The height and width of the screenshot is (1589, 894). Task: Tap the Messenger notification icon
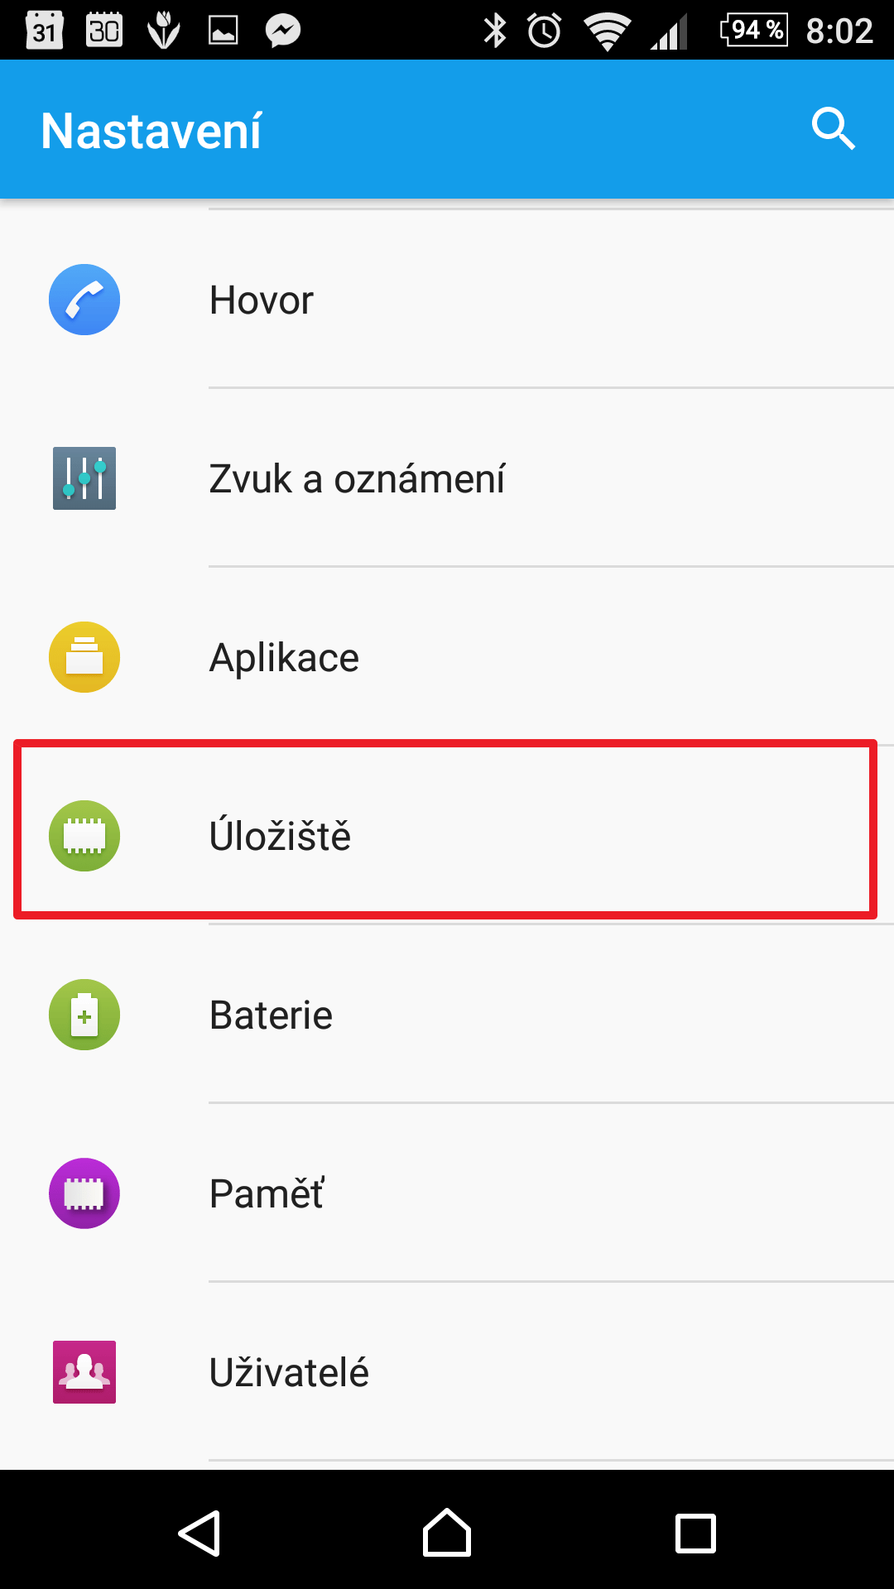[282, 31]
